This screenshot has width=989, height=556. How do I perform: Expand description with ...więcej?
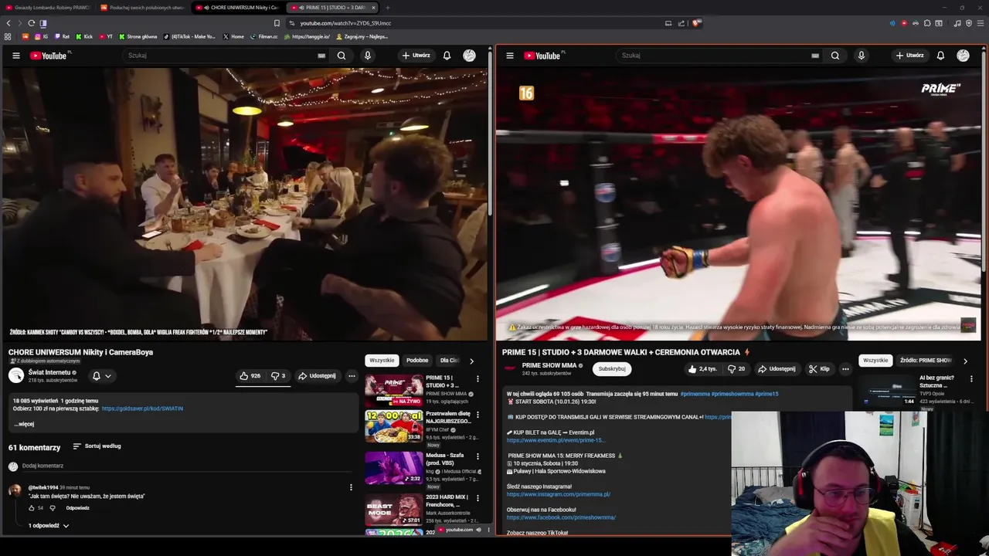(24, 424)
